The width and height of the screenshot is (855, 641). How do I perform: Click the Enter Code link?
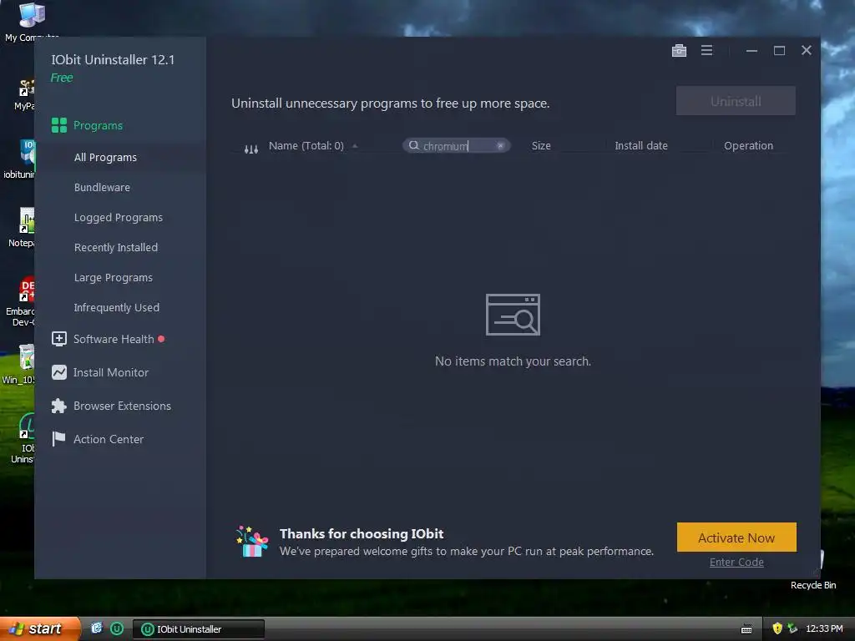tap(736, 562)
